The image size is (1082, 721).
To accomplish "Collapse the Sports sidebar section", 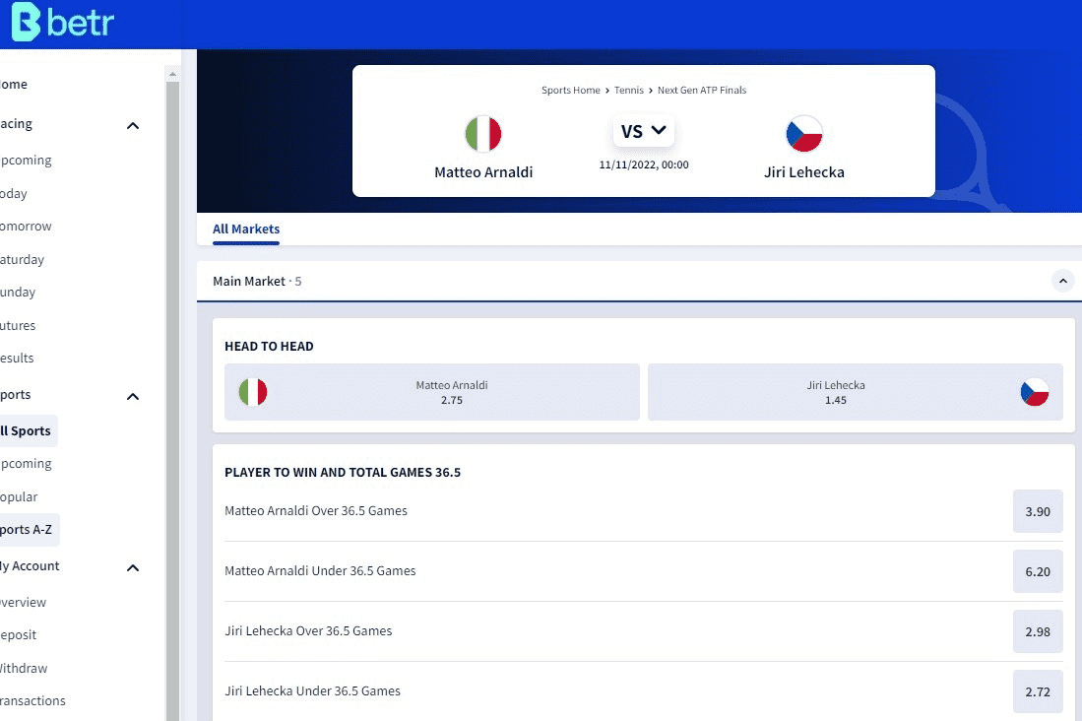I will tap(133, 396).
